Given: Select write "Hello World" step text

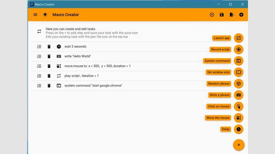Looking at the screenshot, I should click(x=78, y=56).
